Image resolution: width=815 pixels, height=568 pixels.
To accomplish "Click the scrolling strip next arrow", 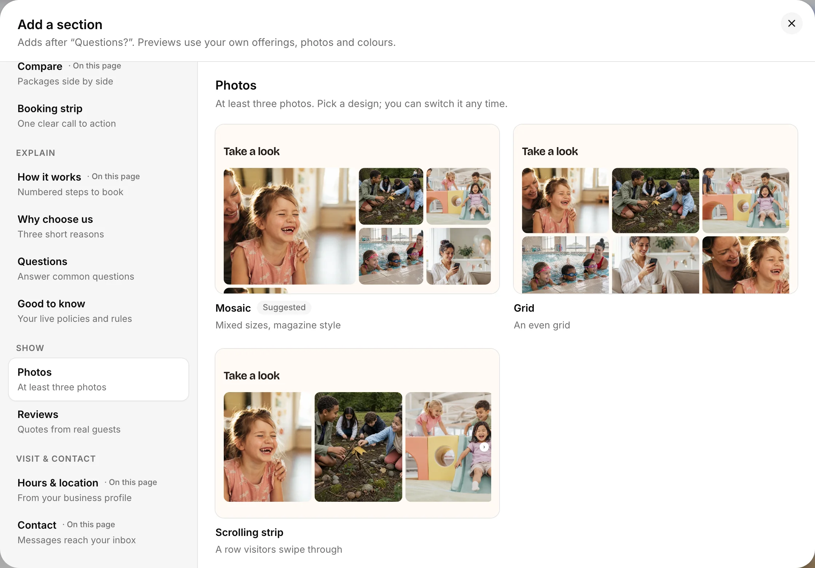I will tap(484, 447).
